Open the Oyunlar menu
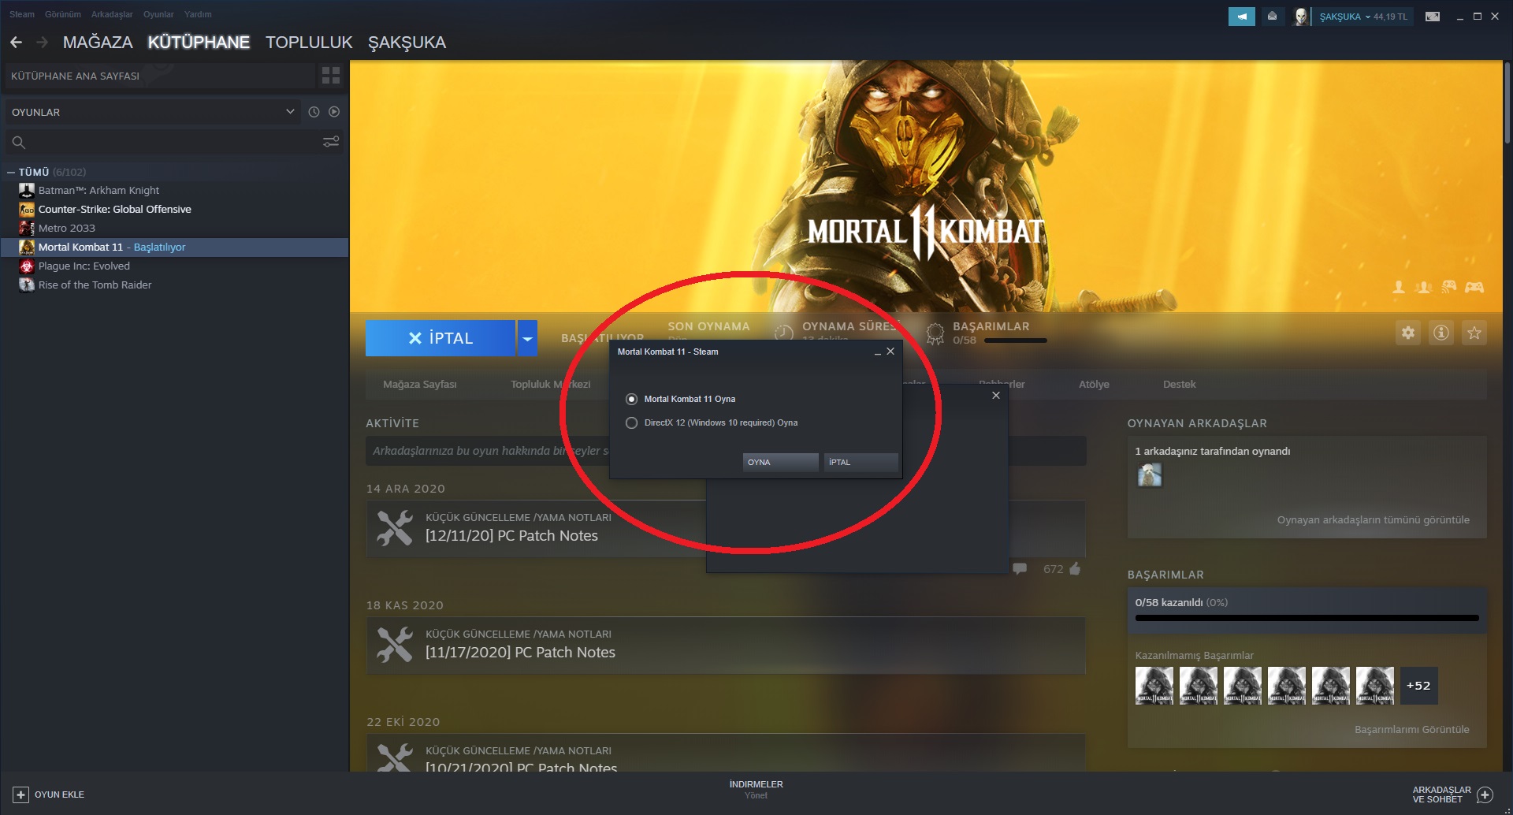This screenshot has width=1513, height=815. point(158,14)
